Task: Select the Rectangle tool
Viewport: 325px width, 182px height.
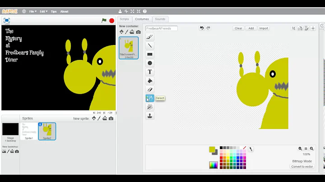Action: (x=150, y=55)
